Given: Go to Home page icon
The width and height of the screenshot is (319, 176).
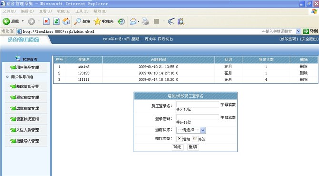Looking at the screenshot, I should (66, 21).
